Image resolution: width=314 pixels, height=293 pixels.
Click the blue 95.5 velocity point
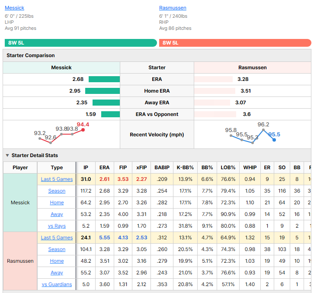point(274,140)
